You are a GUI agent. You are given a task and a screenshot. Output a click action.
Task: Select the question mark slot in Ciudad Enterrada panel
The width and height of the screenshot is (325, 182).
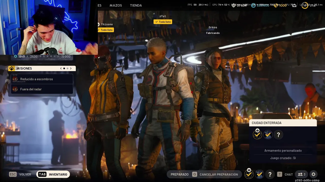pos(278,135)
